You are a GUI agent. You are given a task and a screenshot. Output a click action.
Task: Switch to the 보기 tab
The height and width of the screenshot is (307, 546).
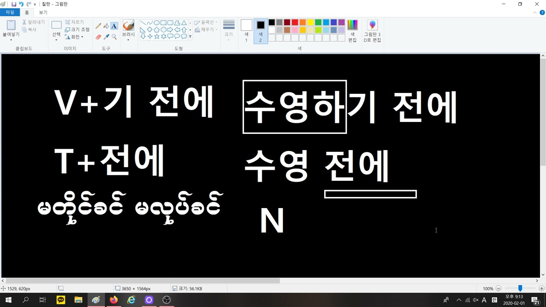(43, 13)
